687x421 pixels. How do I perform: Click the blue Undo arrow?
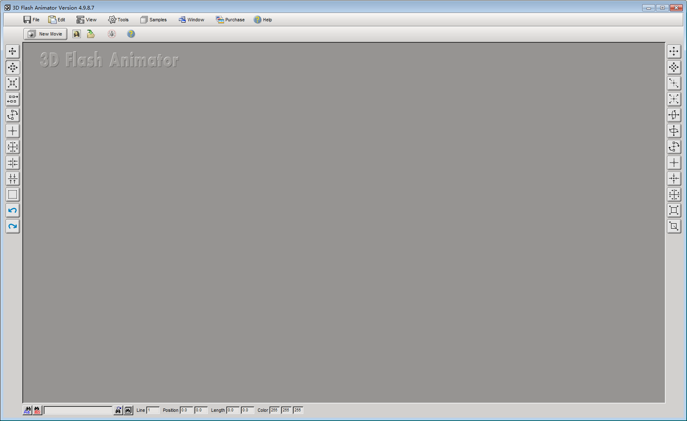[x=13, y=210]
